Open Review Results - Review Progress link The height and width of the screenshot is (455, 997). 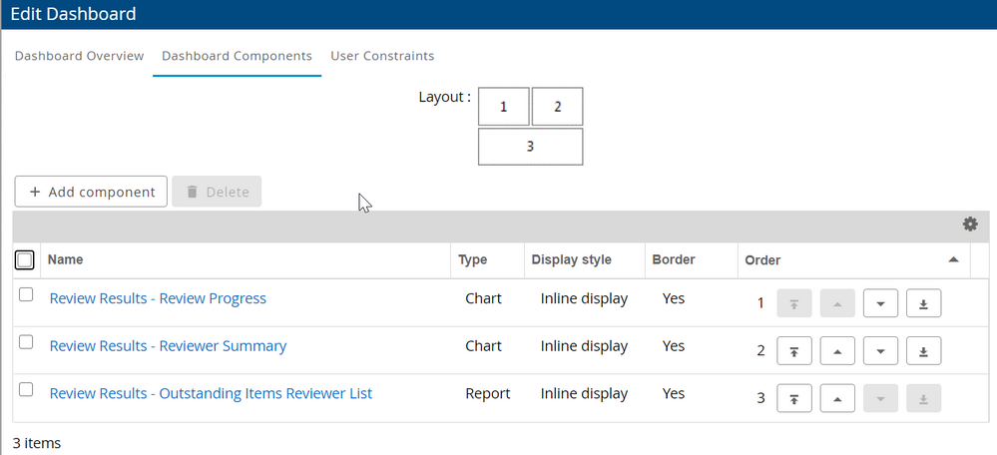click(158, 298)
